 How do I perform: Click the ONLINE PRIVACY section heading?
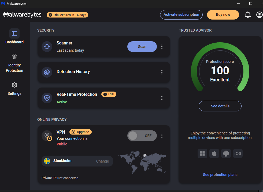pyautogui.click(x=52, y=119)
